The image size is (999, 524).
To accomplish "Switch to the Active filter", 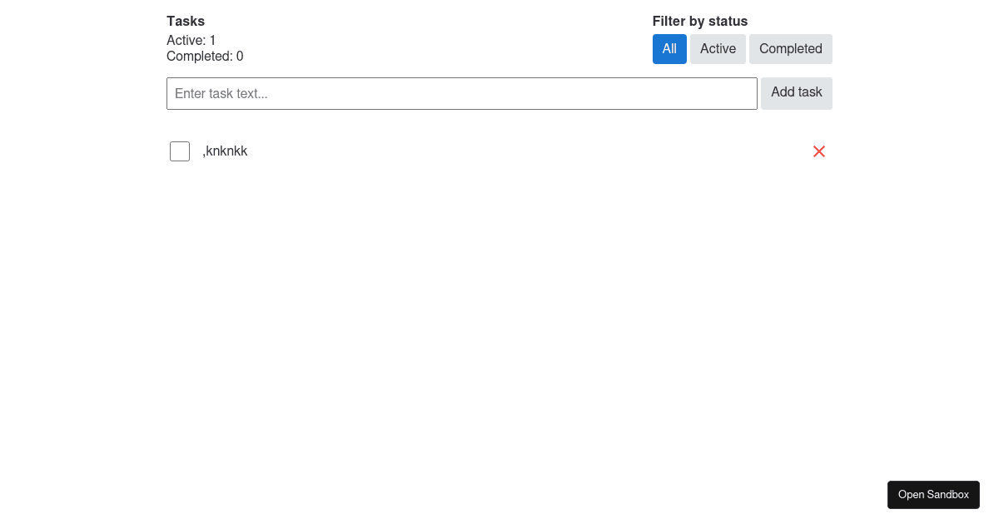I will 718,49.
